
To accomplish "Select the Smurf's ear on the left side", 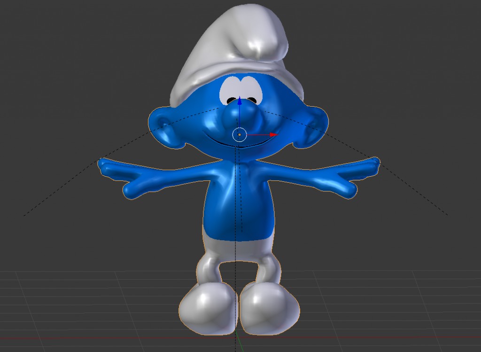I will tap(163, 127).
